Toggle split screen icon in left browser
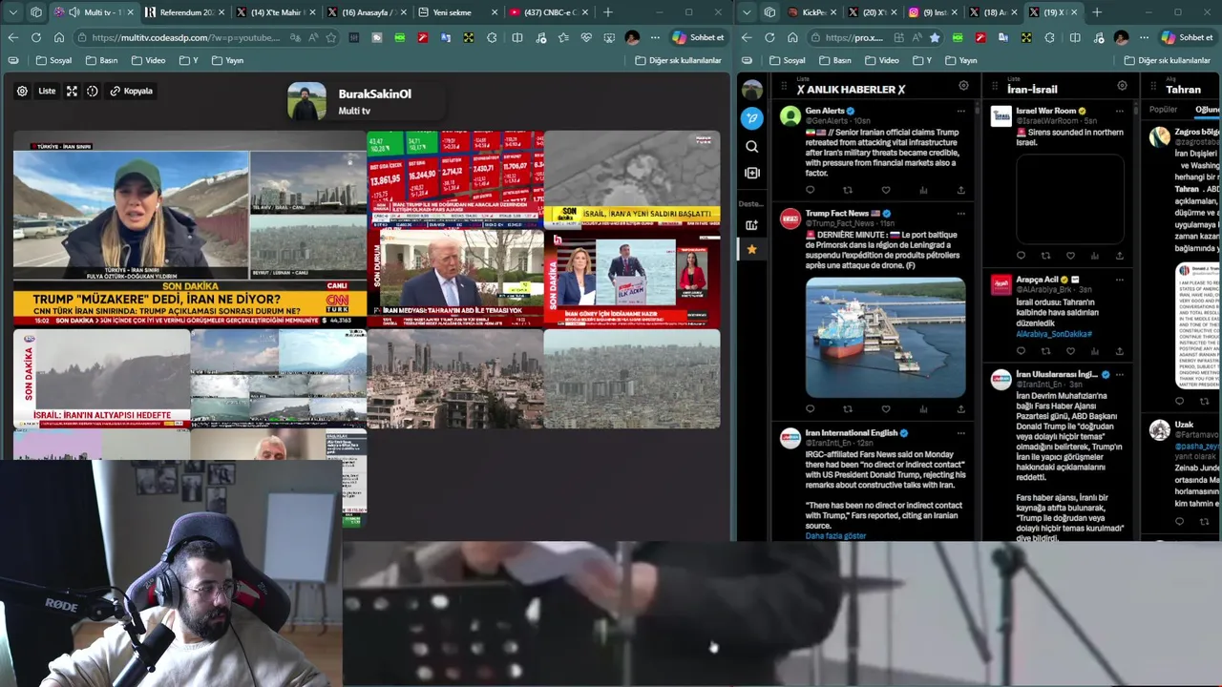The width and height of the screenshot is (1222, 687). [x=516, y=37]
